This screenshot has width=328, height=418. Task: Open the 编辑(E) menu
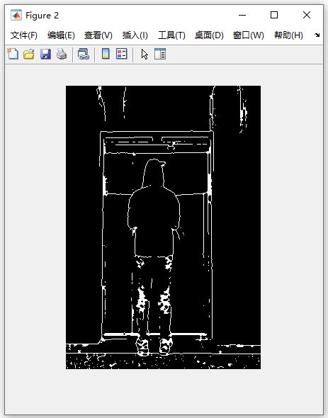pos(61,35)
